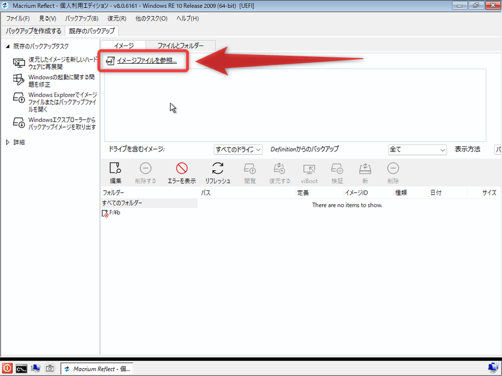Expand the 詳細 section
This screenshot has height=376, width=502.
pyautogui.click(x=8, y=143)
